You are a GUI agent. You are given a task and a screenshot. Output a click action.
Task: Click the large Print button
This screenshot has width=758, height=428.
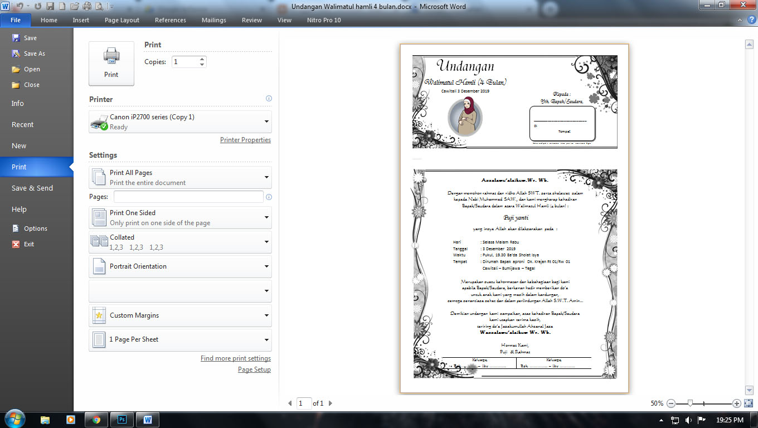(x=111, y=64)
